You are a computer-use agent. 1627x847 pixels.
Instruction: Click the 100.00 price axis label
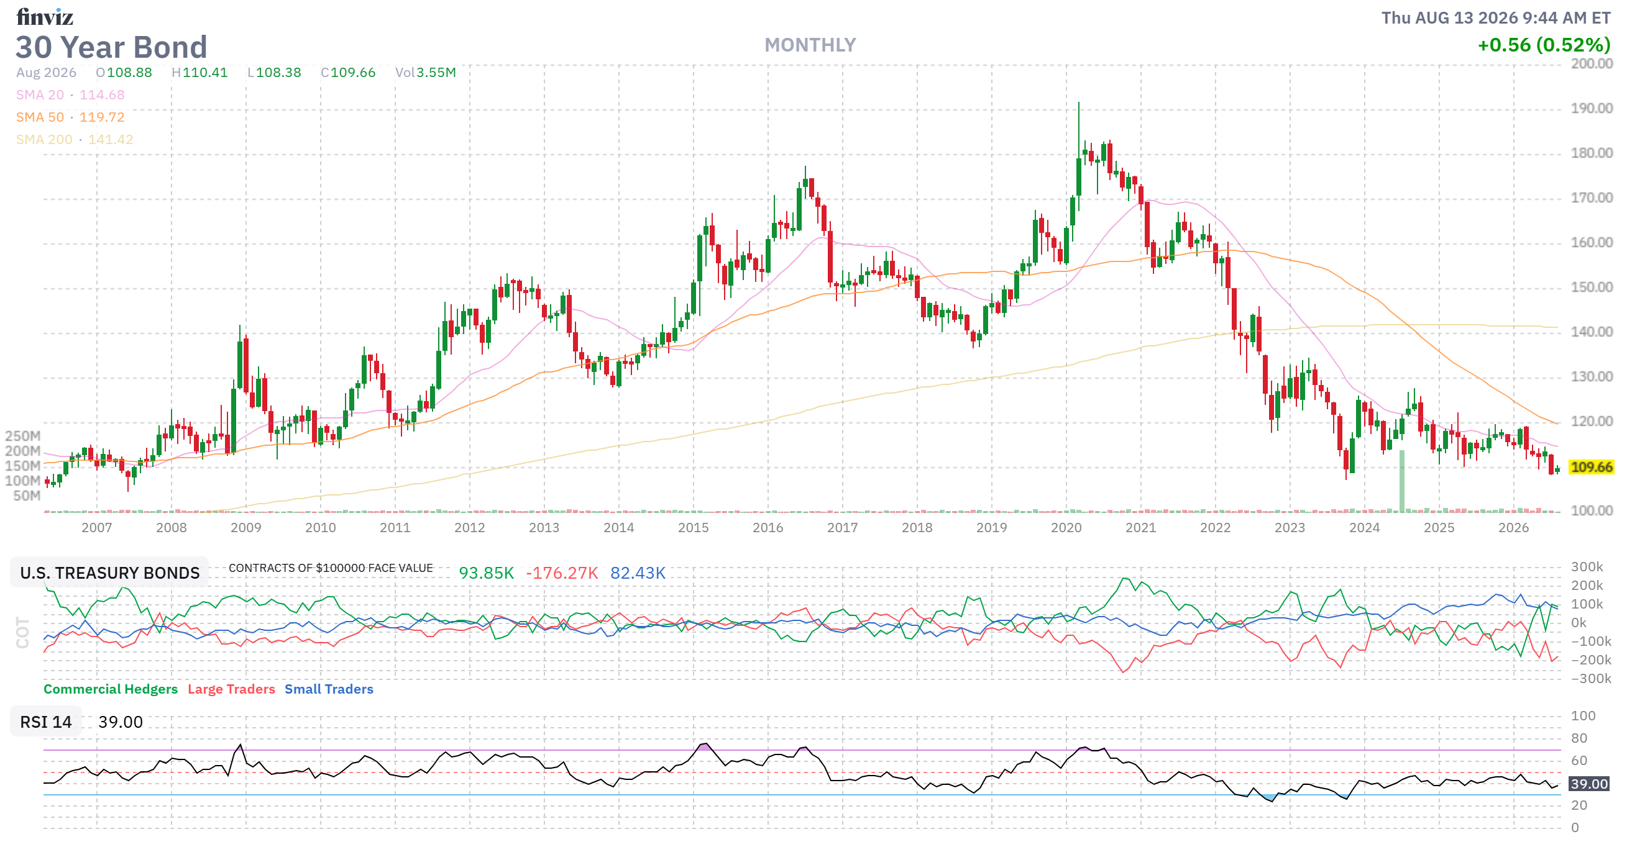(1592, 510)
